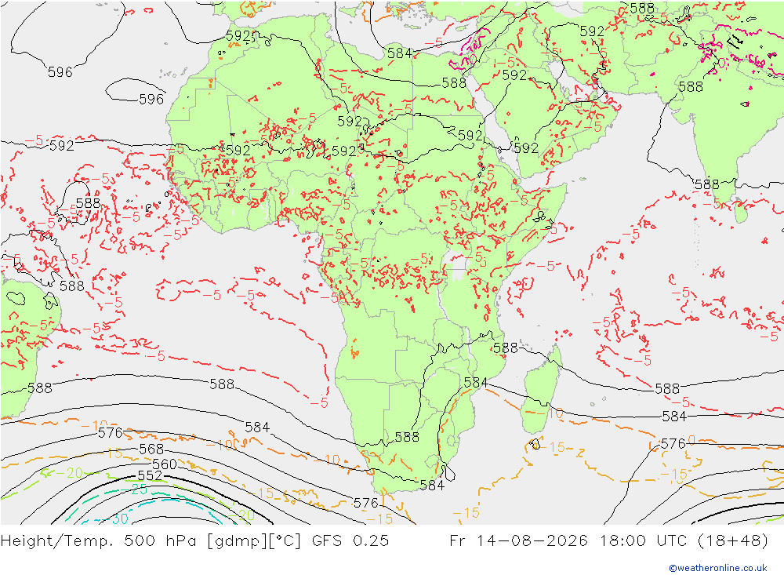Click the 584 label over Mozambique coast
This screenshot has height=575, width=784.
click(476, 382)
